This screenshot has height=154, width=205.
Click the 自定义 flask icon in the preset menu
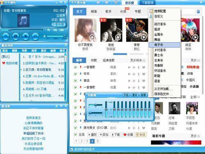(151, 16)
